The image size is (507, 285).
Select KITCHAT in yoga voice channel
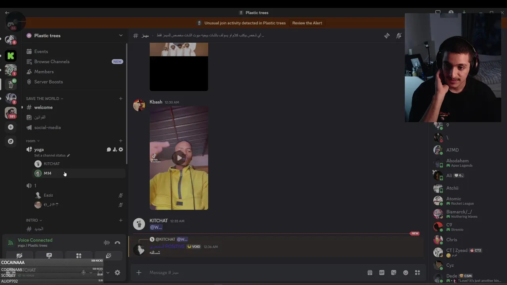click(x=79, y=163)
